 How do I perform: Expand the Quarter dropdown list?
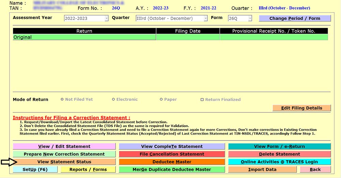click(205, 18)
